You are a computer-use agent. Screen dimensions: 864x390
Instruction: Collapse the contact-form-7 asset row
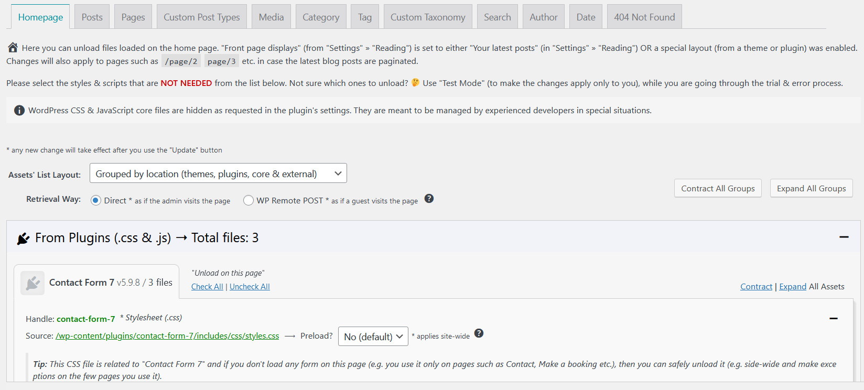(834, 318)
